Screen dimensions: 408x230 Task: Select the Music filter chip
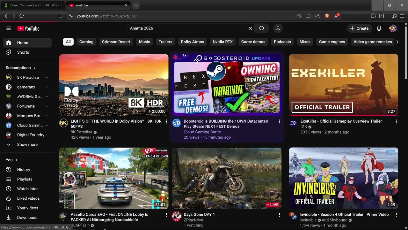point(144,42)
